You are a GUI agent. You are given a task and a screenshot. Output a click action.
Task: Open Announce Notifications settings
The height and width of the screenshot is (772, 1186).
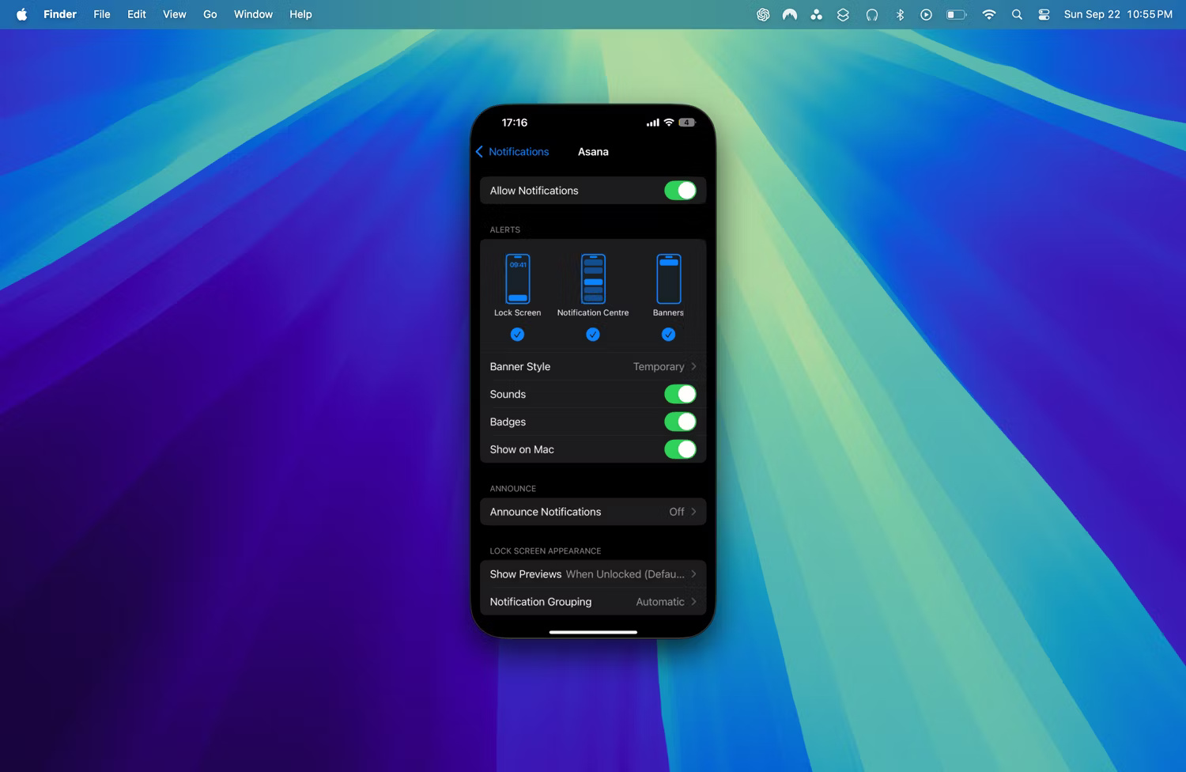pyautogui.click(x=592, y=512)
